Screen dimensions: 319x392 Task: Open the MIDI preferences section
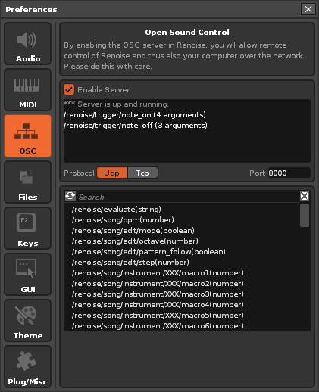28,90
